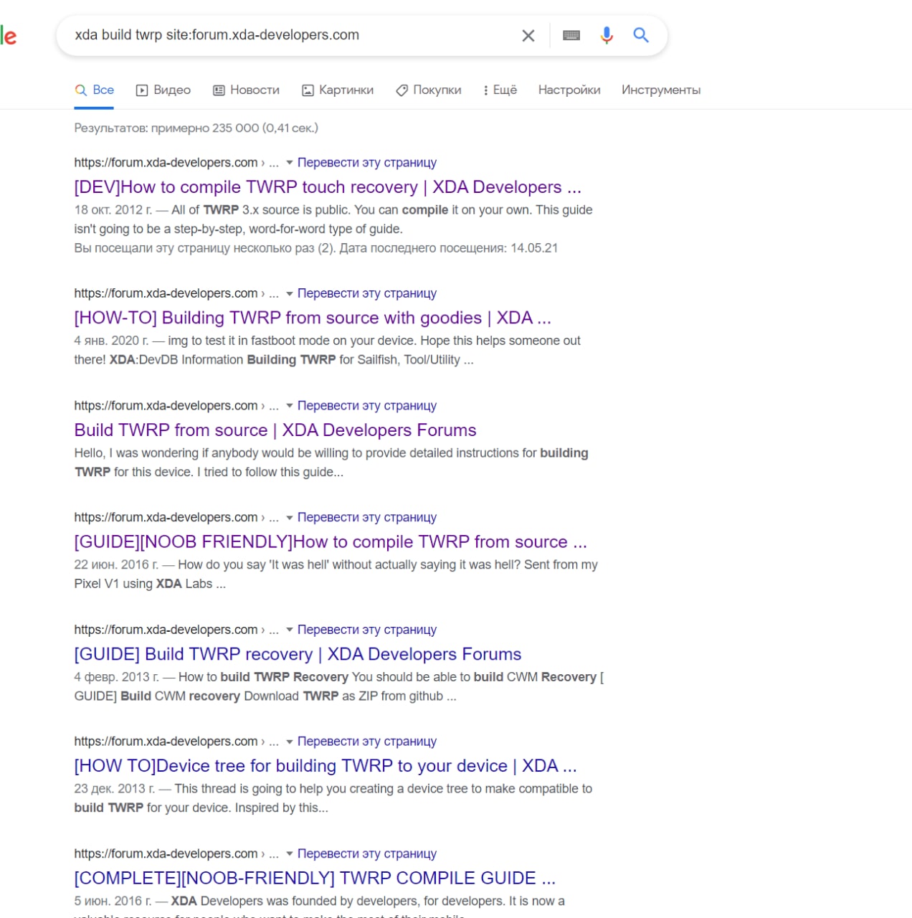The width and height of the screenshot is (912, 918).
Task: Click the result count text Результатов: примерно 235 000
Action: (x=196, y=128)
